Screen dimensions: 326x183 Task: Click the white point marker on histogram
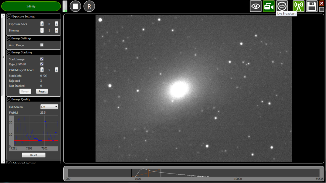click(x=161, y=173)
